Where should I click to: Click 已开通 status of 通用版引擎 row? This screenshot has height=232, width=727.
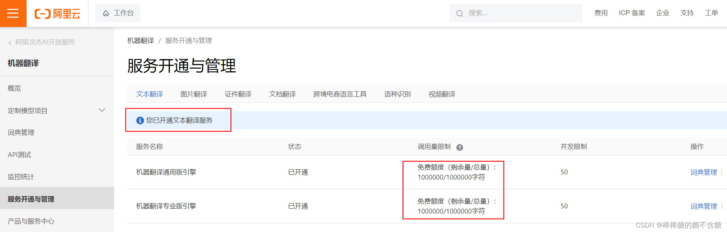coord(298,172)
